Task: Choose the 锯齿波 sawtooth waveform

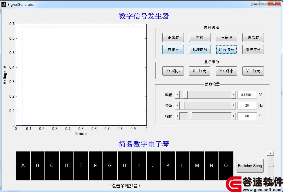Action: (253, 37)
